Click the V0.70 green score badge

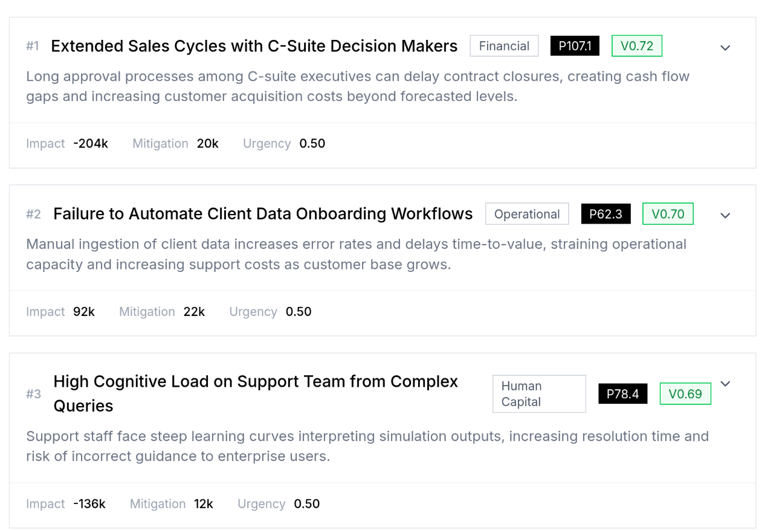[x=668, y=214]
